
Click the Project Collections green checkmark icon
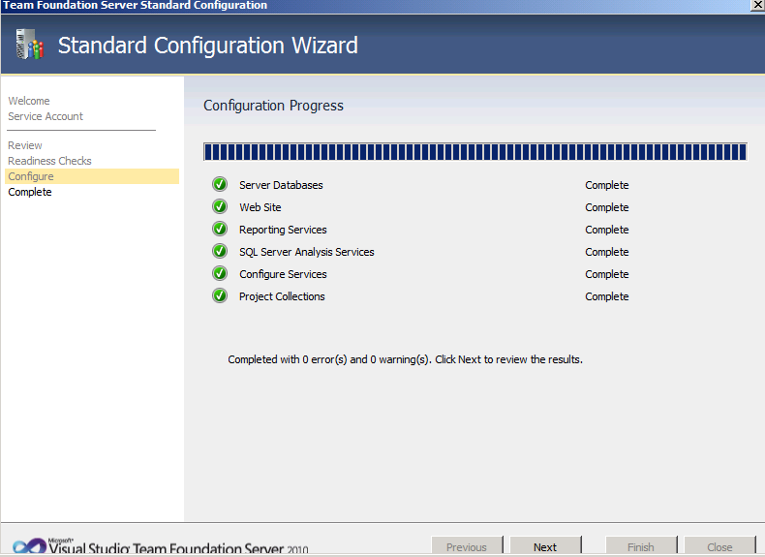(220, 295)
